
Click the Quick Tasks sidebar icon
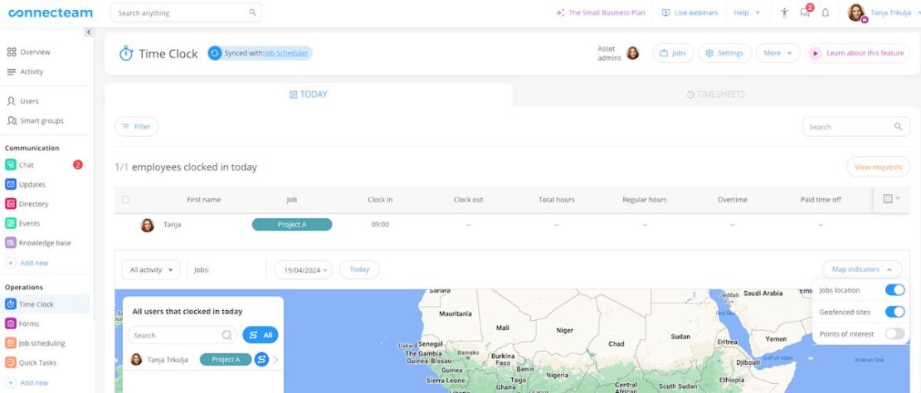pos(11,362)
